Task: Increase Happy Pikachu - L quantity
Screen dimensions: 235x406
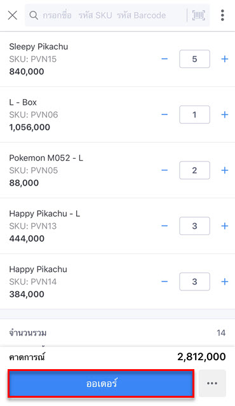Action: coord(225,226)
